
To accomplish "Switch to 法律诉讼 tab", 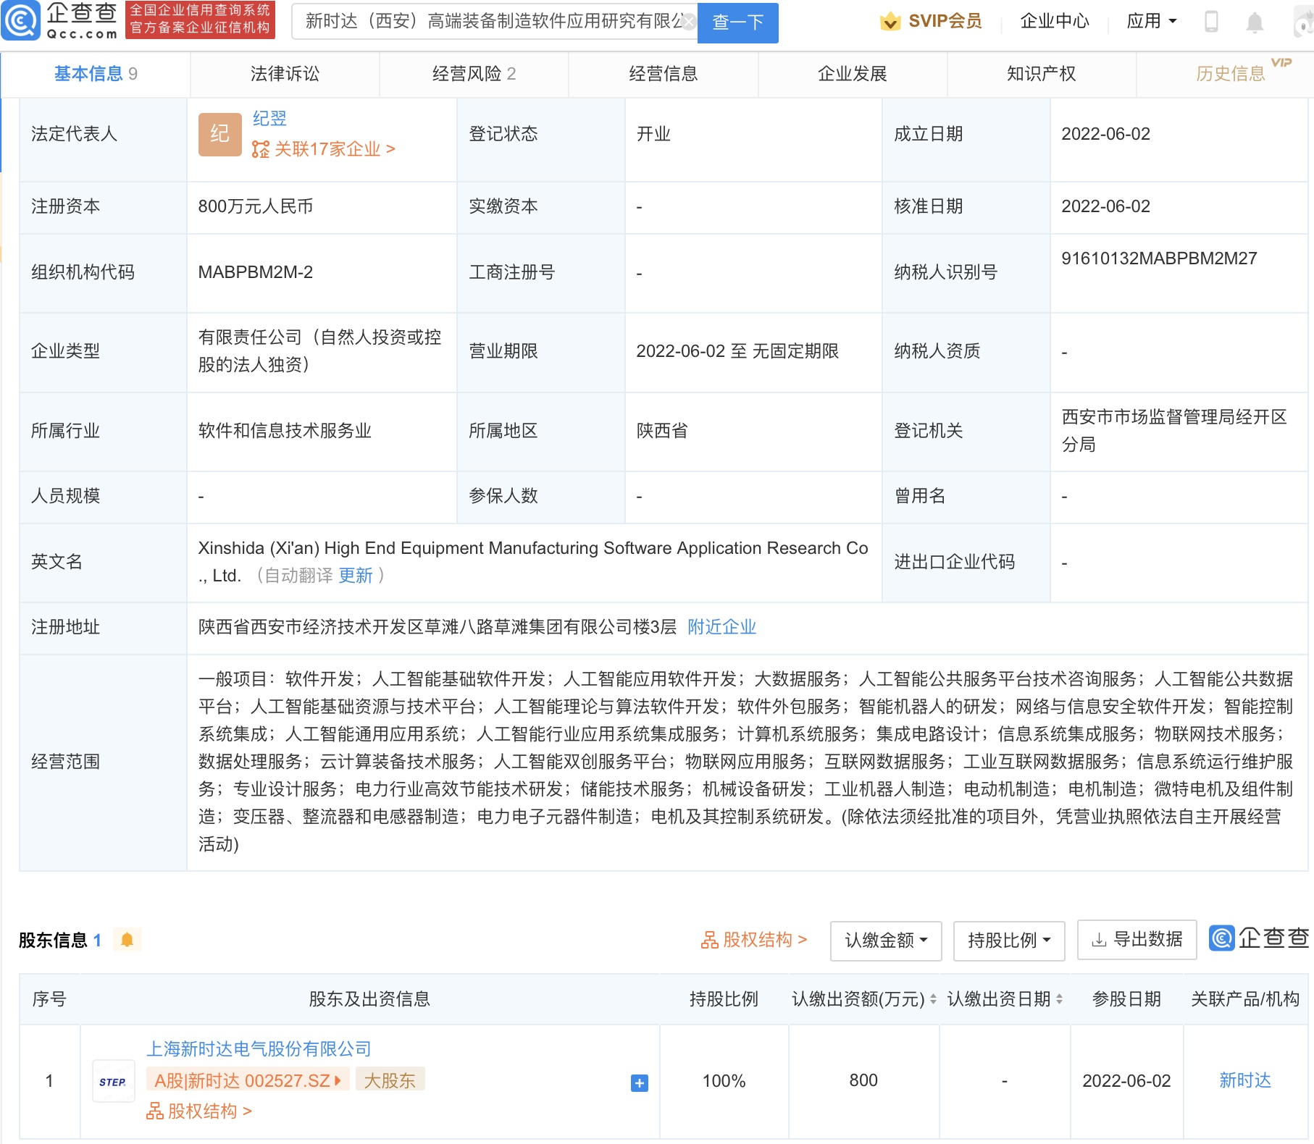I will pyautogui.click(x=285, y=74).
